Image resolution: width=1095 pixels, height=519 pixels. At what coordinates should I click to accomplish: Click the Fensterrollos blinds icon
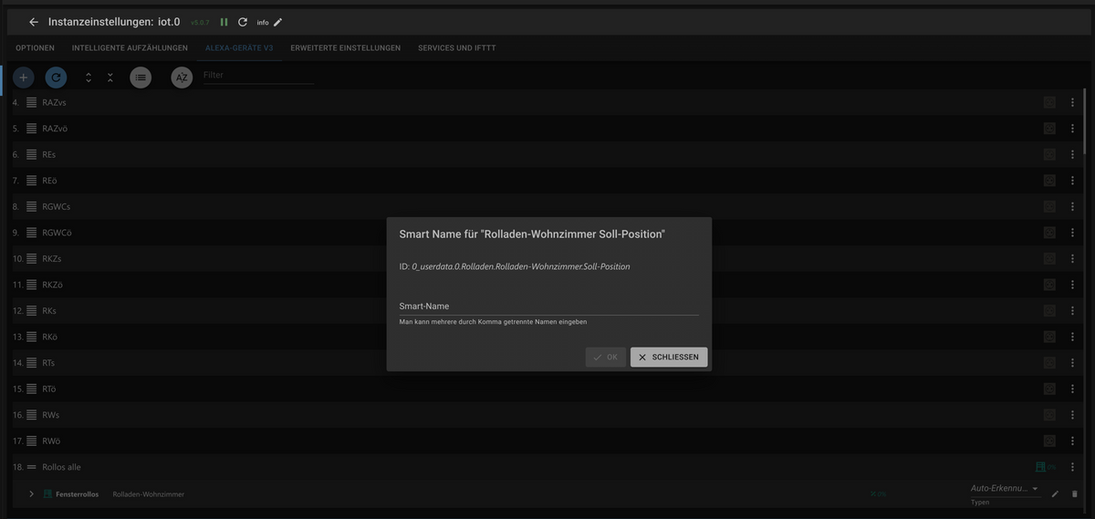click(x=48, y=493)
